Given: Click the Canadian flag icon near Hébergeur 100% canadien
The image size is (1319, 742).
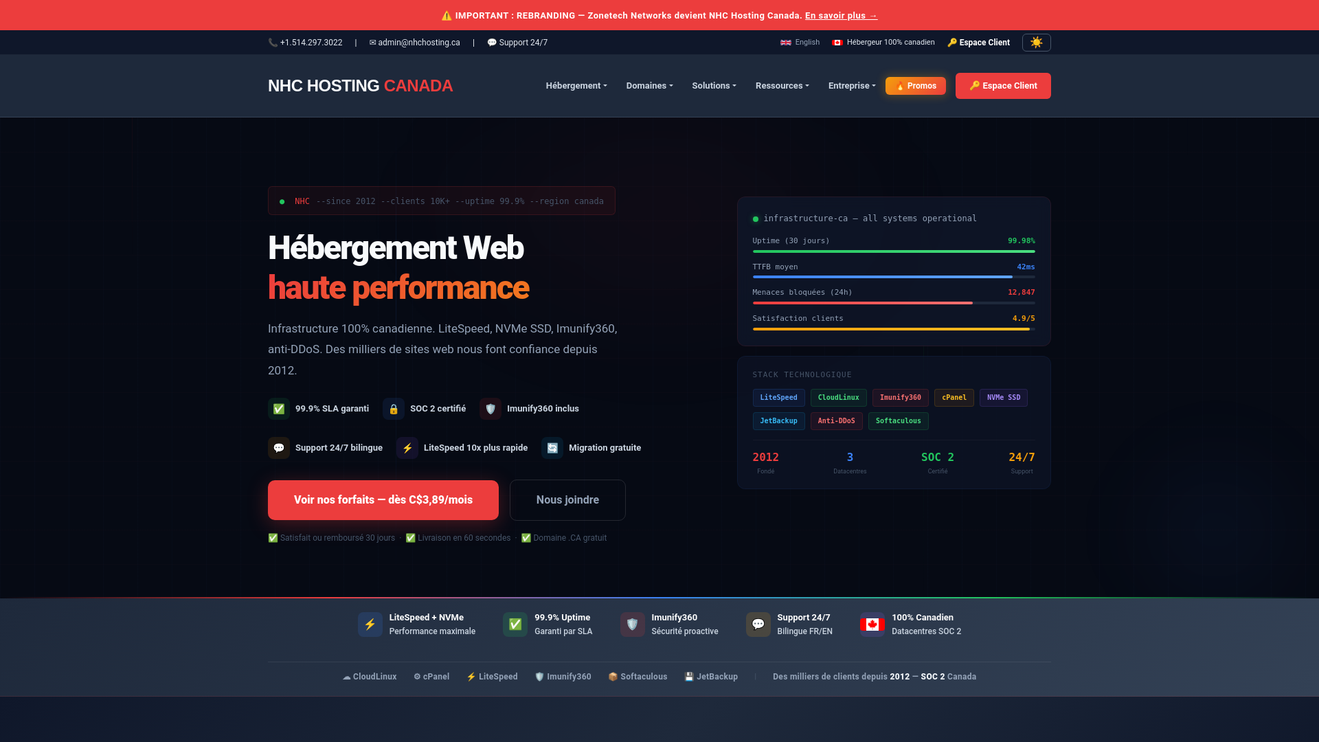Looking at the screenshot, I should pyautogui.click(x=837, y=43).
